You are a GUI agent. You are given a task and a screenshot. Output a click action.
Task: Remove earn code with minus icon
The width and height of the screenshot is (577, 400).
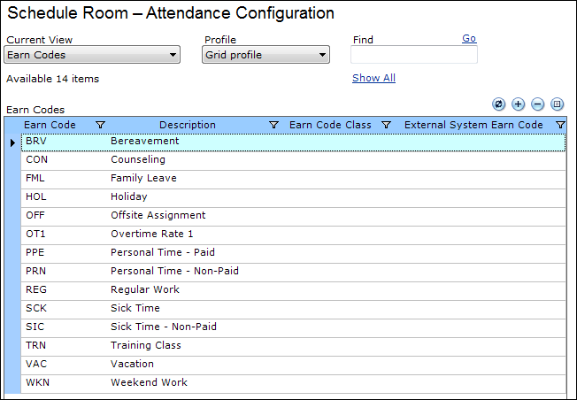538,104
